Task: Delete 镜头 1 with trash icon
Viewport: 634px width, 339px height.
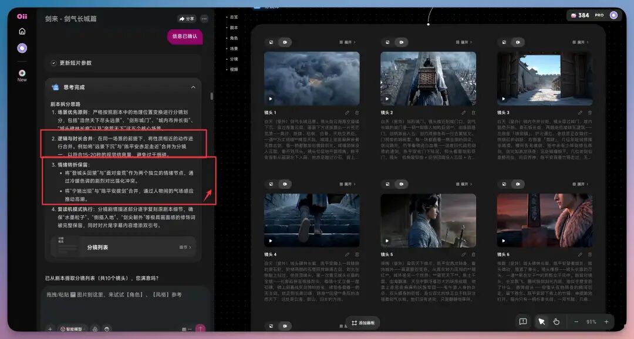Action: click(x=357, y=113)
